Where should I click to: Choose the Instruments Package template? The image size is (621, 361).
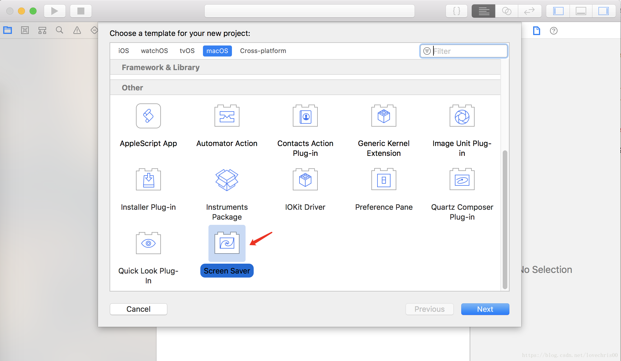(x=227, y=180)
